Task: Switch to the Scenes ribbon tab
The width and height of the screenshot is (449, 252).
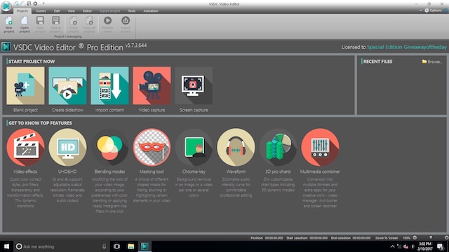Action: tap(41, 11)
